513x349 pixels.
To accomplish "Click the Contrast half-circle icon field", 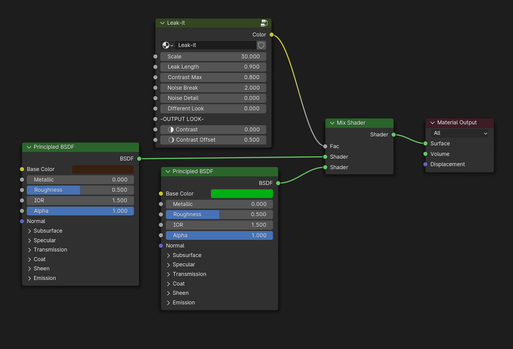I will [213, 130].
